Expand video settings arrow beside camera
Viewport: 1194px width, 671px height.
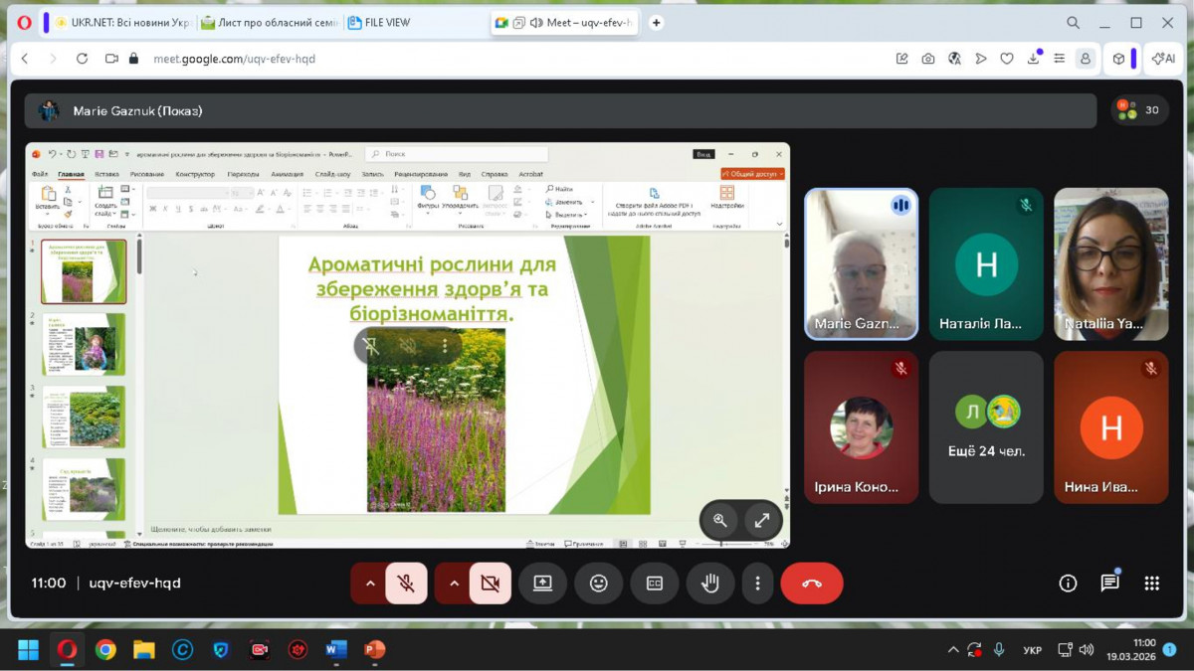pos(454,584)
